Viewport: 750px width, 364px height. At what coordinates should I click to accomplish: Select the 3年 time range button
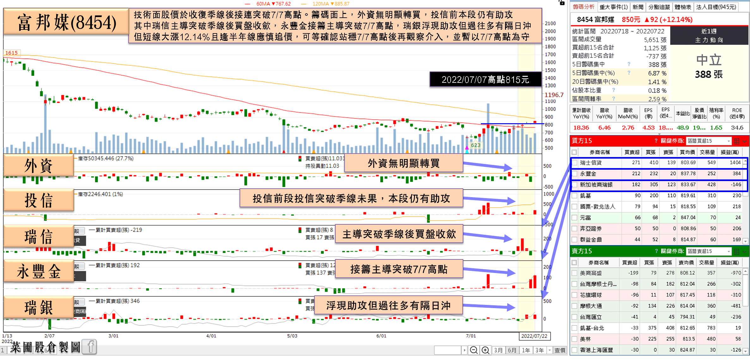pos(540,350)
